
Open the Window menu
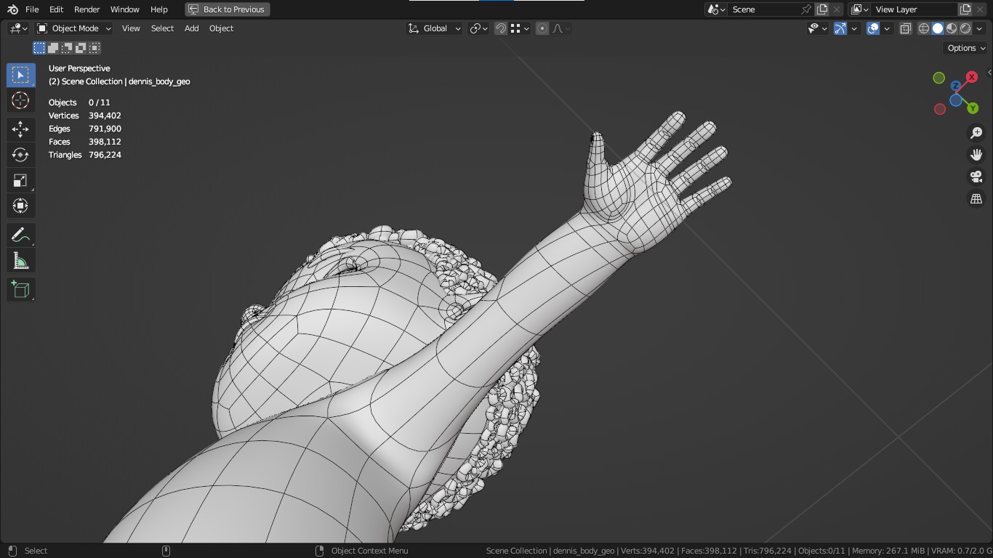click(x=124, y=9)
